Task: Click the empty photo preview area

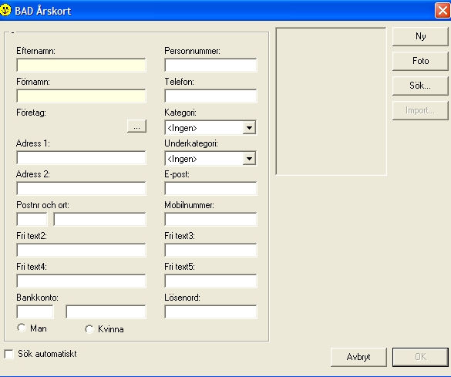Action: point(331,101)
